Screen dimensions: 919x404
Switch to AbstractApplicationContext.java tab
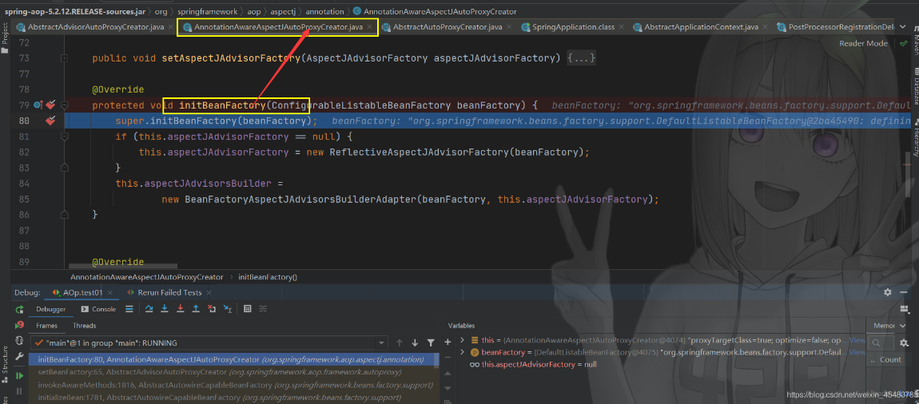pyautogui.click(x=700, y=27)
